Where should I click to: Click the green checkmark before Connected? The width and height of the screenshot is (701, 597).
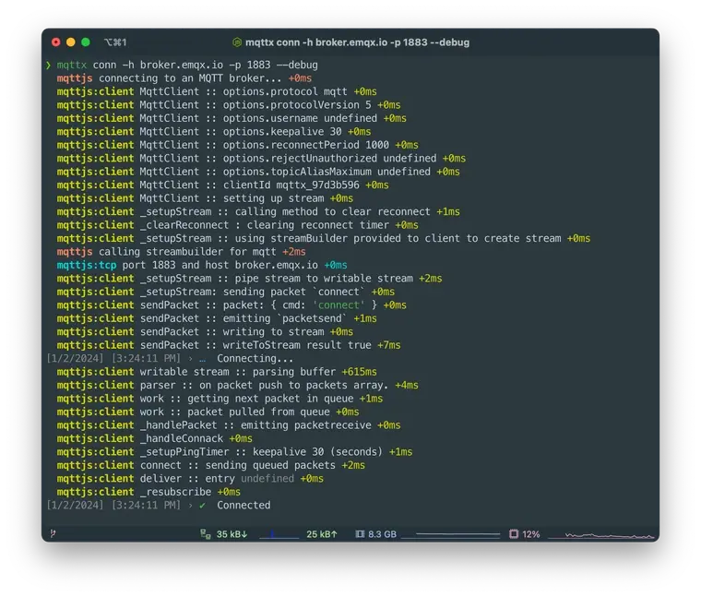click(x=203, y=506)
